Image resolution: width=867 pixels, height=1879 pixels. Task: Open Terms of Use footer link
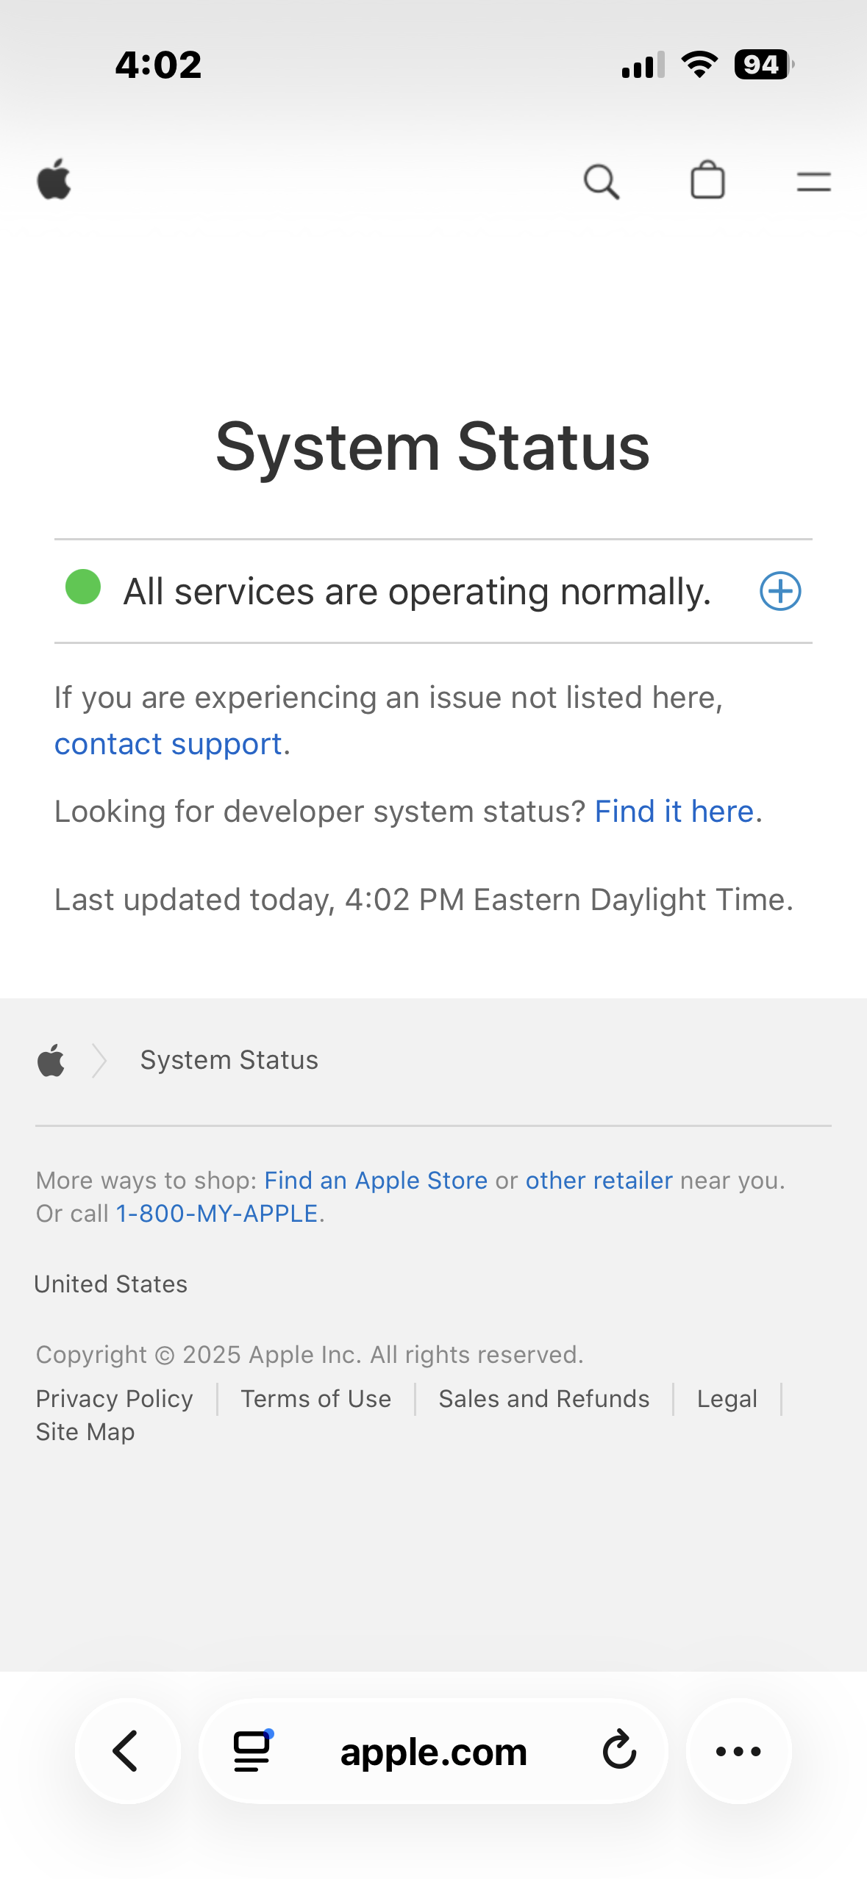click(316, 1398)
